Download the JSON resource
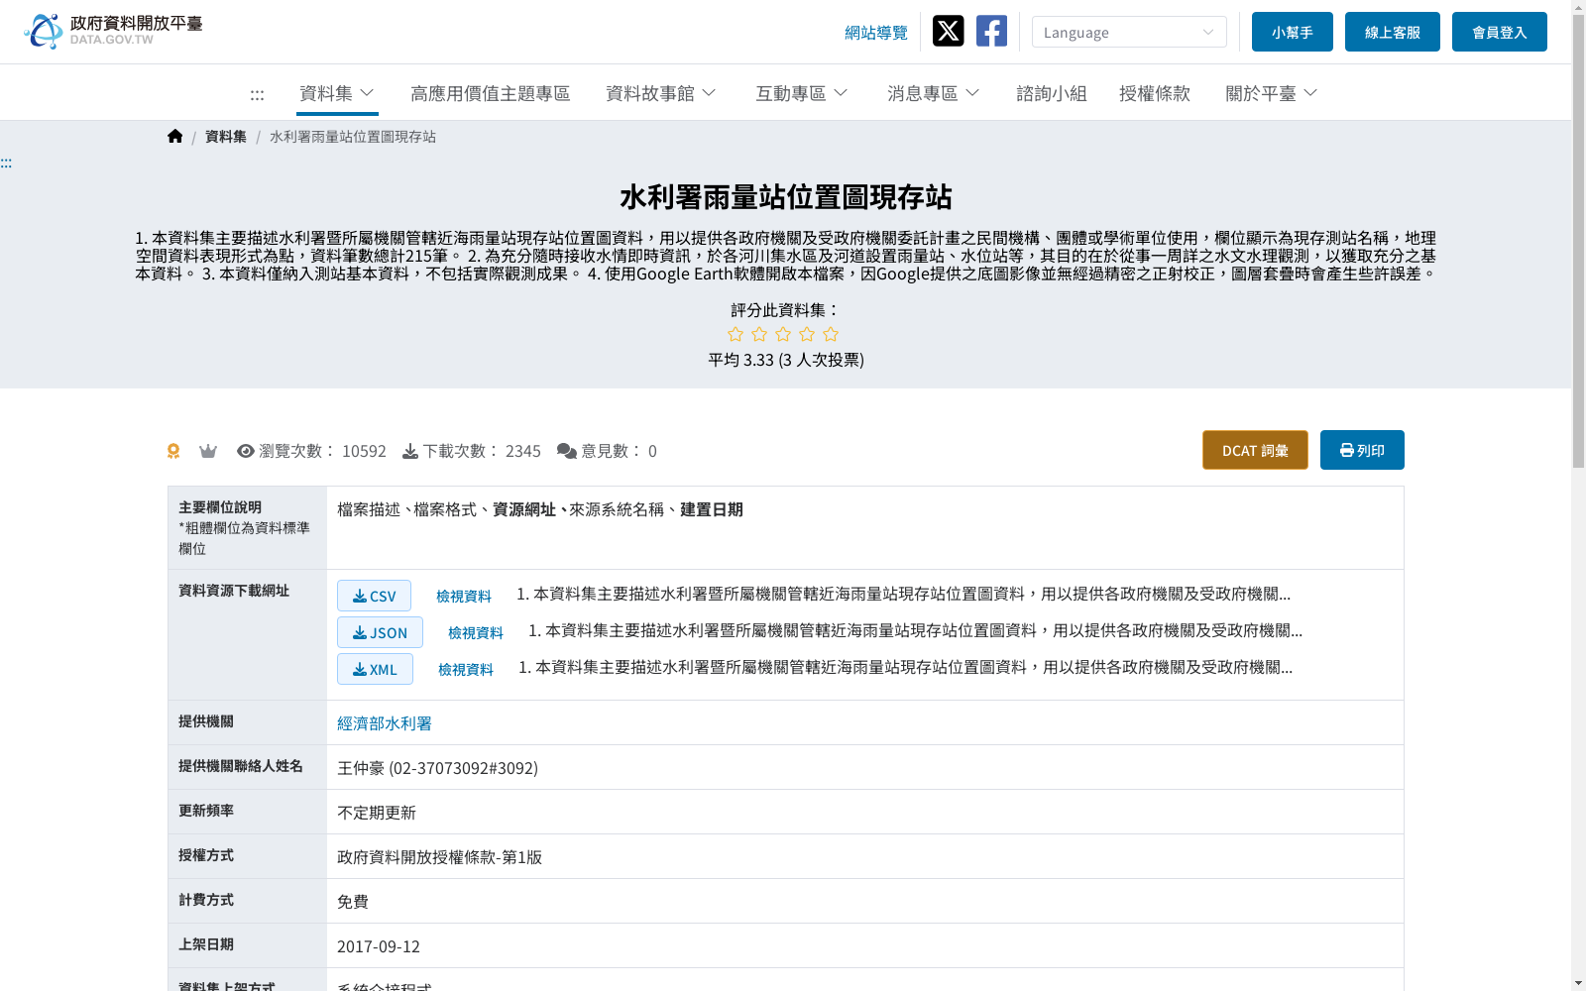 tap(380, 632)
